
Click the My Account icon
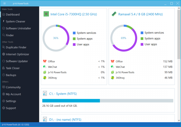click(4, 94)
